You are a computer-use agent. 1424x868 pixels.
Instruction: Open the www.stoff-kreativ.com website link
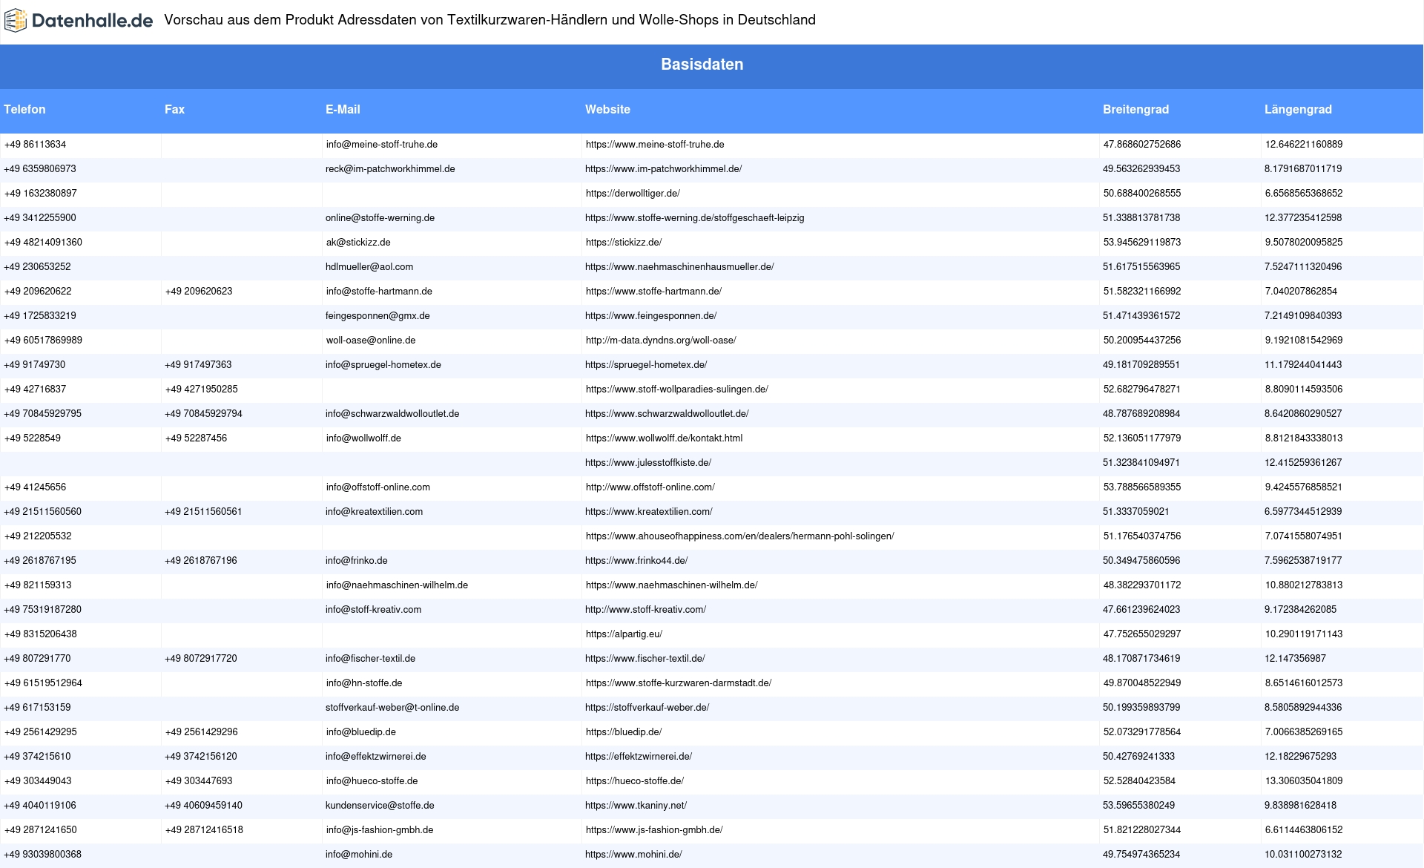pos(645,610)
